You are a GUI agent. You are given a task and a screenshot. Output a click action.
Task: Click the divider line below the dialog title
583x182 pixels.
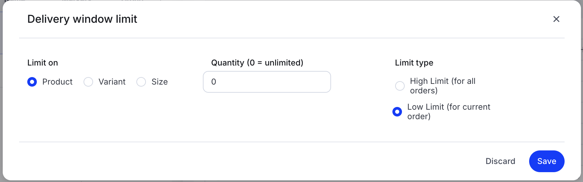(x=291, y=38)
